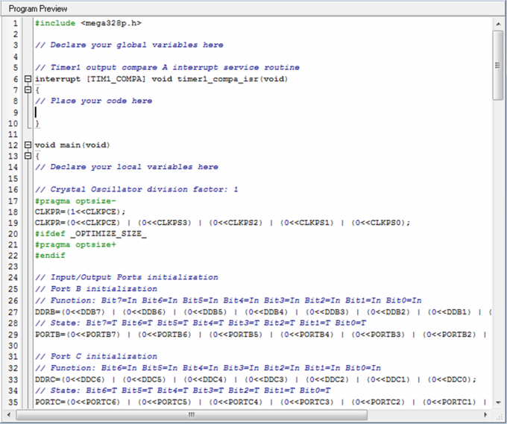This screenshot has width=507, height=424.
Task: Click the PORTB= assignment line
Action: coord(261,335)
